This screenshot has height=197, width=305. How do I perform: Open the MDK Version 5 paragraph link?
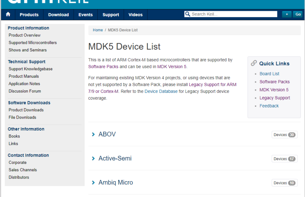(x=172, y=66)
